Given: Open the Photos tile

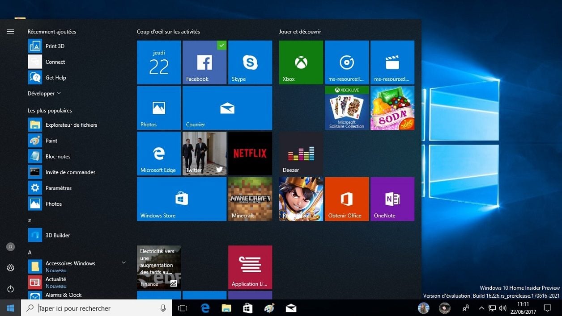Looking at the screenshot, I should coord(159,108).
